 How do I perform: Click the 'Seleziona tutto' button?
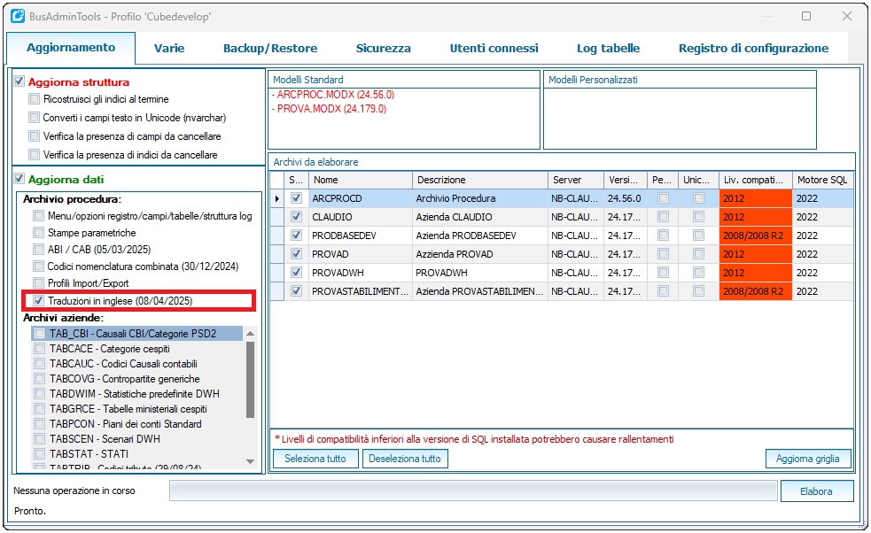pos(315,459)
